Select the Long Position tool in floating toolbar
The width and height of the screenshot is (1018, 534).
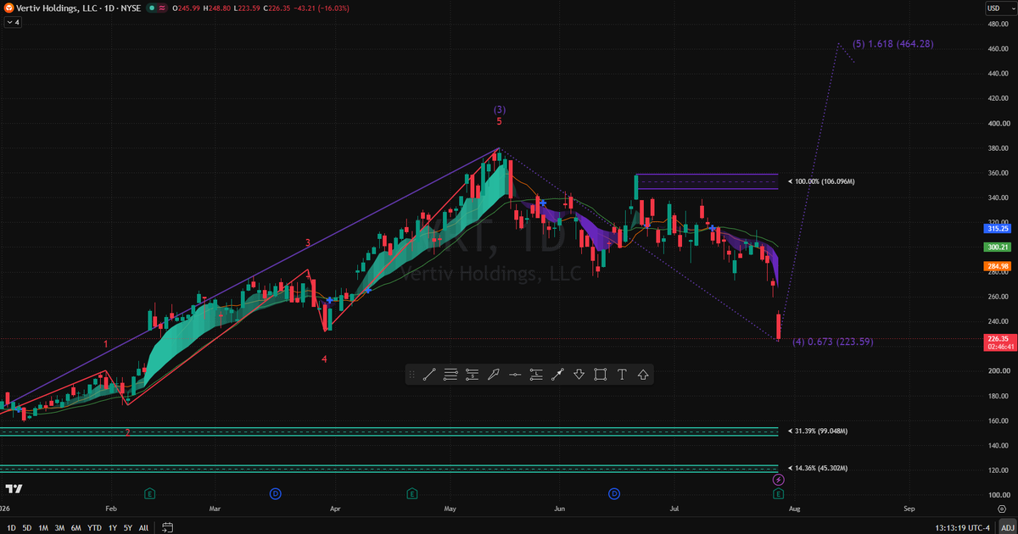(536, 375)
